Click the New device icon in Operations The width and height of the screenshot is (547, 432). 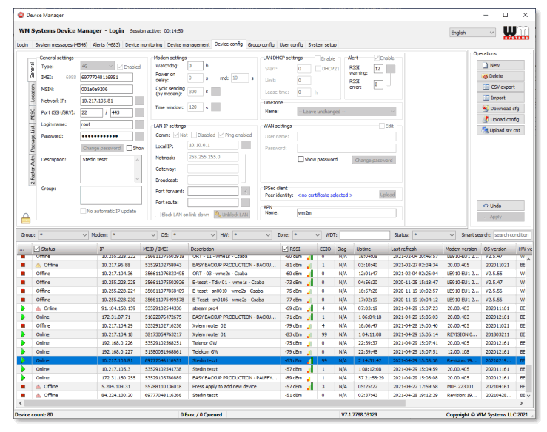485,65
